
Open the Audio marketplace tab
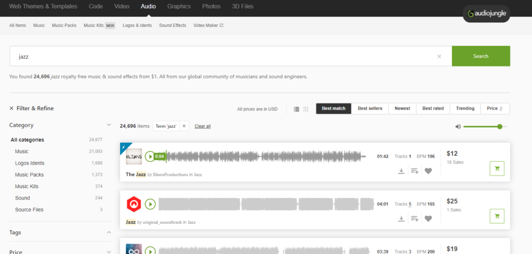[148, 6]
